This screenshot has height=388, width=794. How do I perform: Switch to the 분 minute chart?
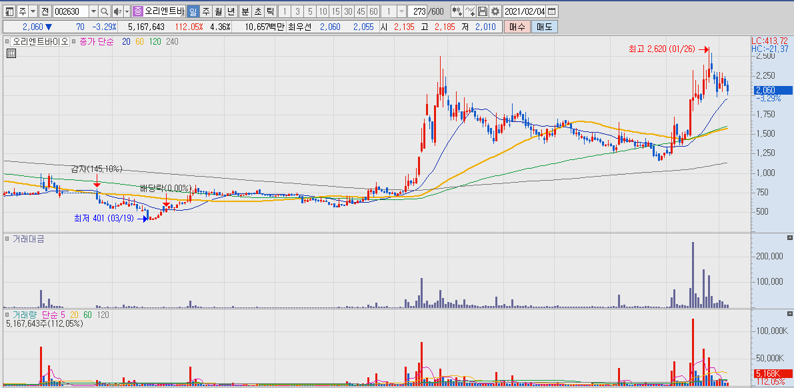[x=245, y=11]
